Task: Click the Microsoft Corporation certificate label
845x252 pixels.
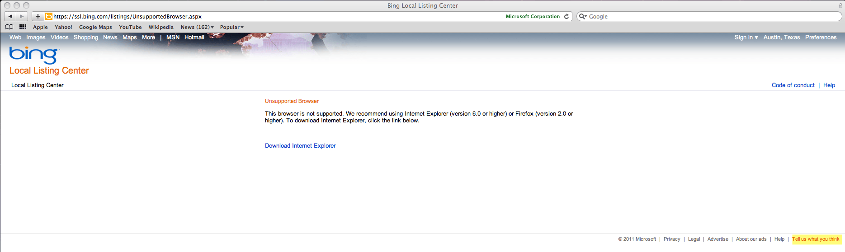Action: [x=533, y=16]
